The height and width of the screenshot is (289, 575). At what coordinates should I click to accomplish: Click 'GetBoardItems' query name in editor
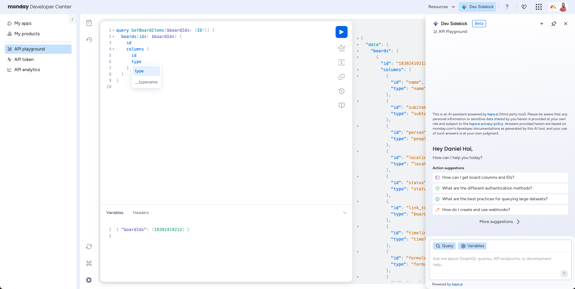[148, 30]
